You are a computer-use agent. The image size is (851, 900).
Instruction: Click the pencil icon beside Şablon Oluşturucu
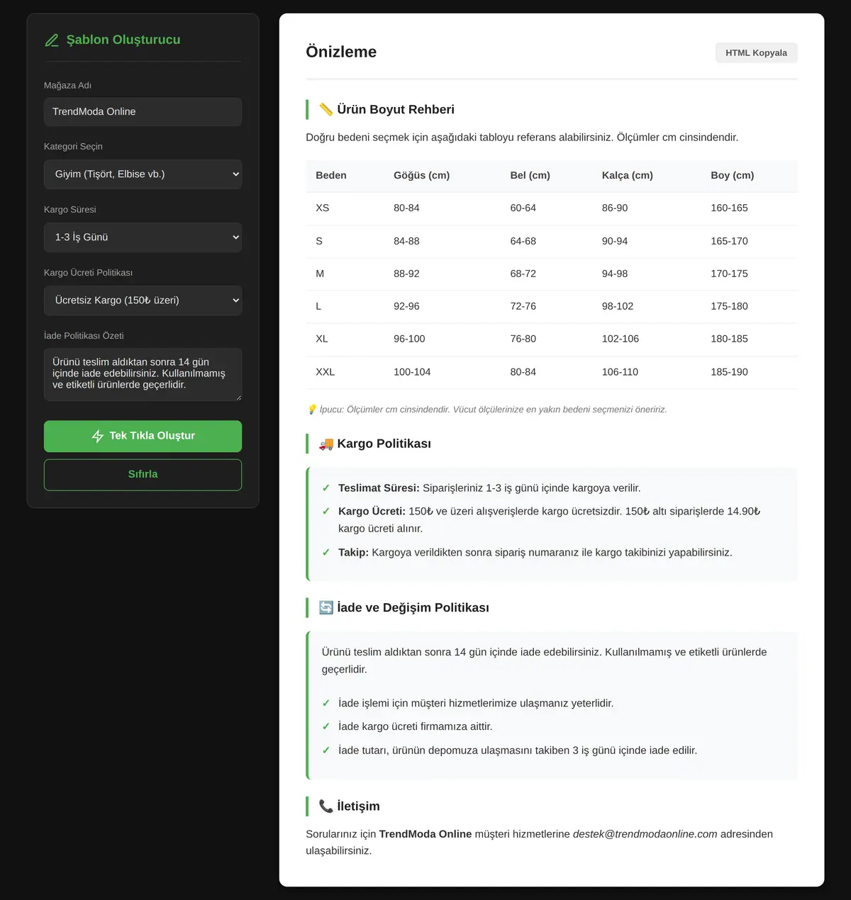click(52, 40)
